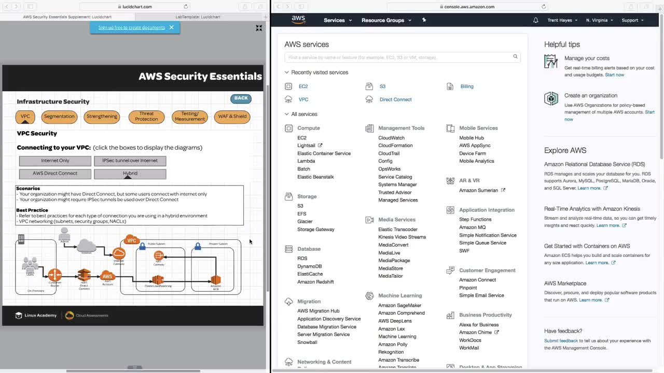Click the Mobile Services category icon
Image resolution: width=664 pixels, height=373 pixels.
click(450, 128)
